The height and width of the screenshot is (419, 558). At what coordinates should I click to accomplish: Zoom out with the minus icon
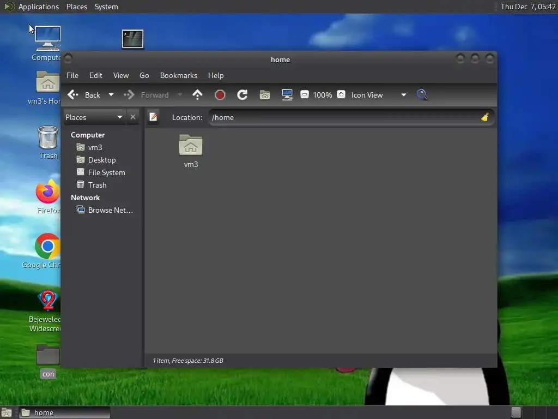click(305, 95)
